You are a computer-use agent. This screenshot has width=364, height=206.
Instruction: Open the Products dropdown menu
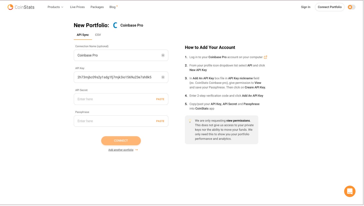(x=55, y=7)
